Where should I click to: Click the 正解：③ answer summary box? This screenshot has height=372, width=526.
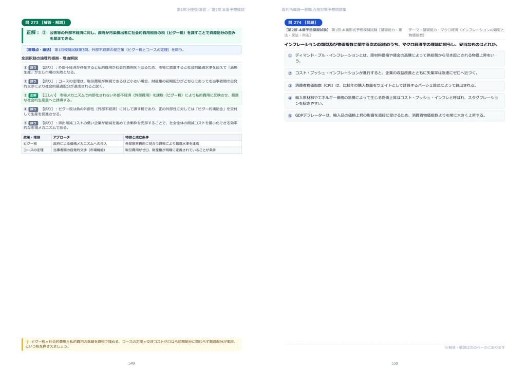click(132, 35)
